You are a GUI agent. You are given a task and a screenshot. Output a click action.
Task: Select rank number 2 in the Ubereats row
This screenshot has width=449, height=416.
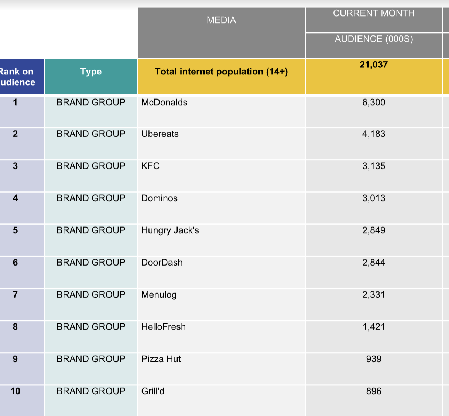[15, 134]
